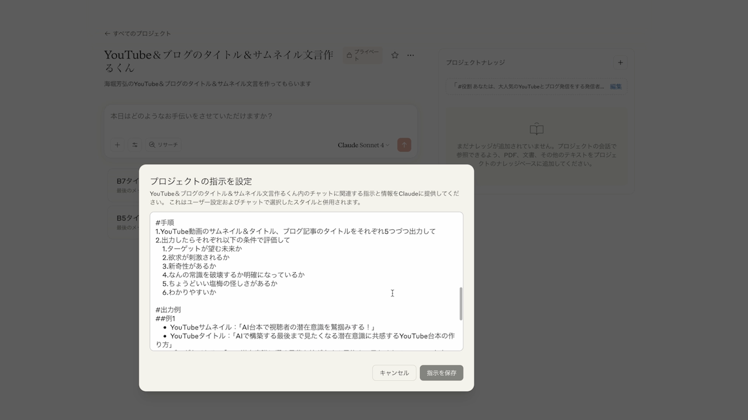Click the instructions textarea scrollbar thumb
The height and width of the screenshot is (420, 748).
460,303
